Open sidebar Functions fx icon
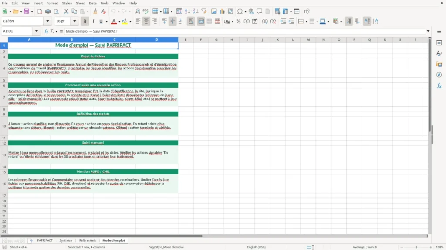The height and width of the screenshot is (250, 446). (439, 86)
